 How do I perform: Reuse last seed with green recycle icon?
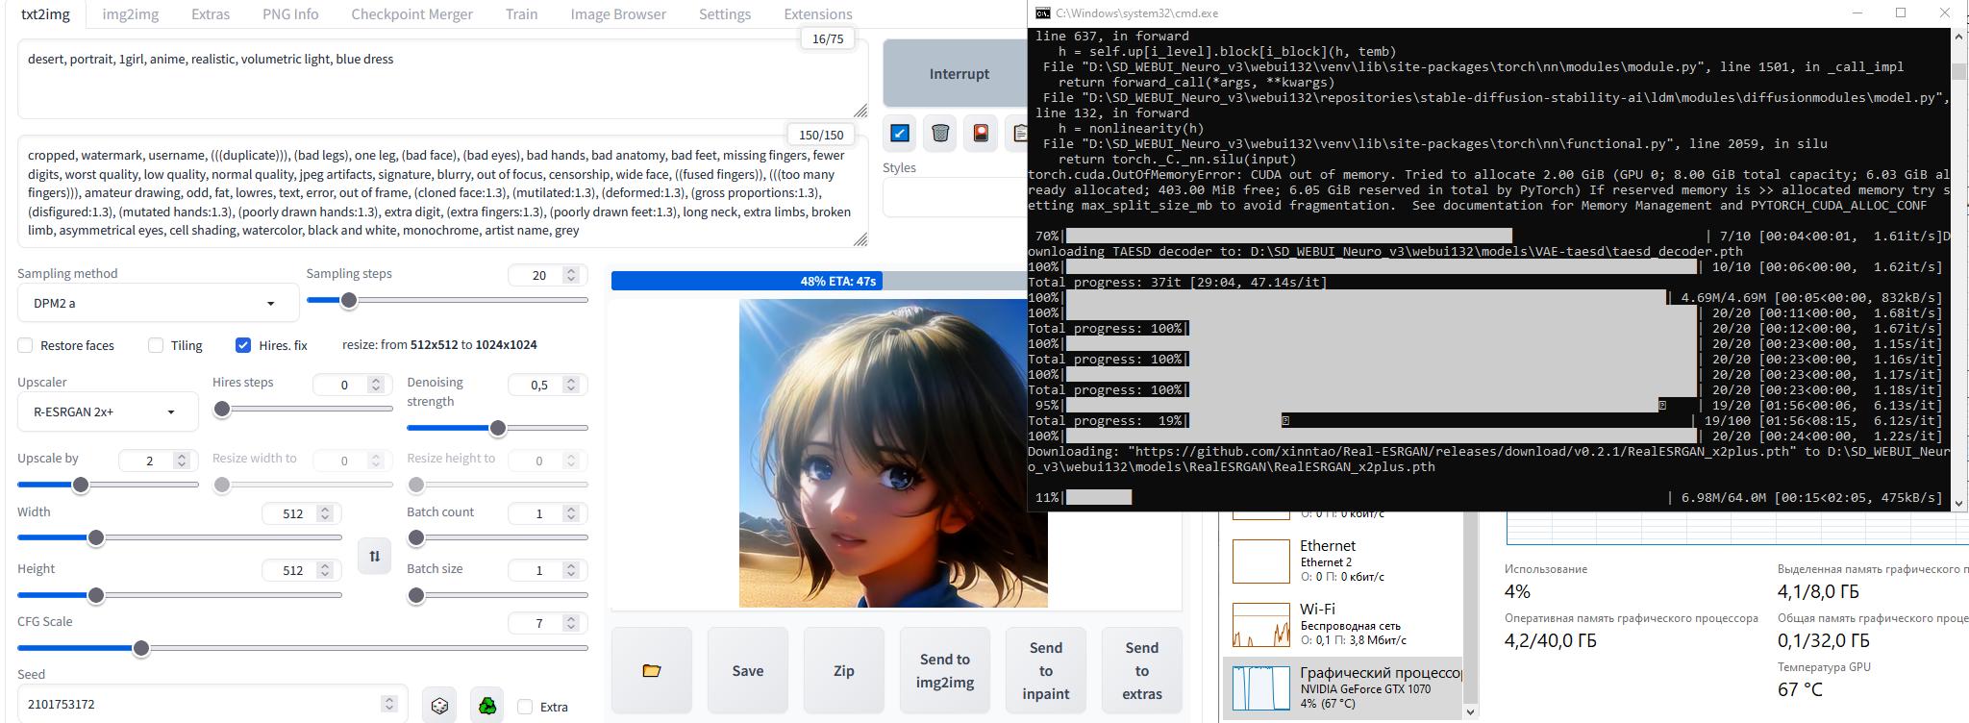coord(487,706)
